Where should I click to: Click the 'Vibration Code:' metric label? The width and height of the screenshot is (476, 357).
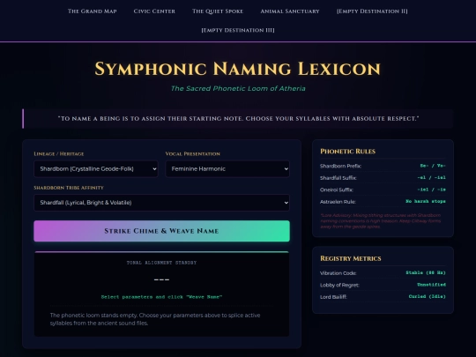click(x=338, y=273)
